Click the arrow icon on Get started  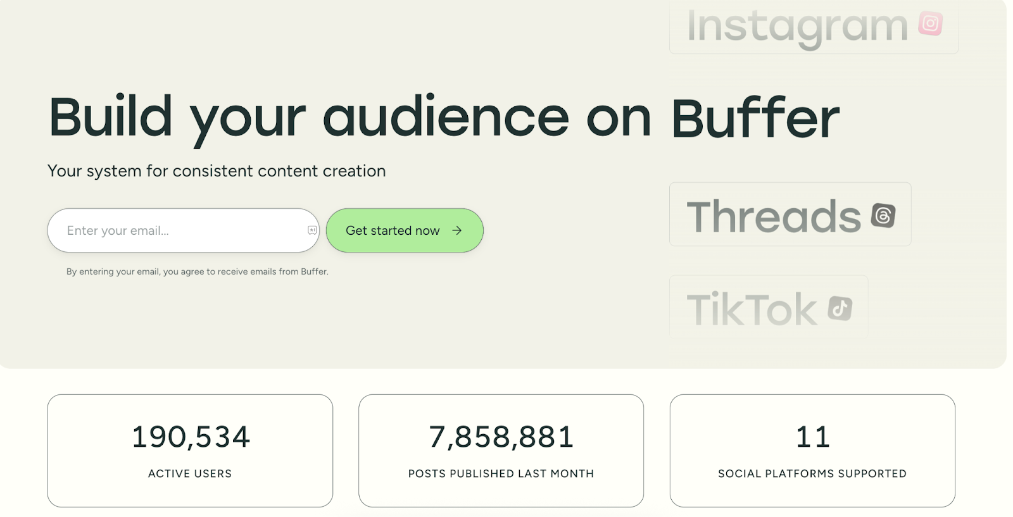click(x=456, y=230)
